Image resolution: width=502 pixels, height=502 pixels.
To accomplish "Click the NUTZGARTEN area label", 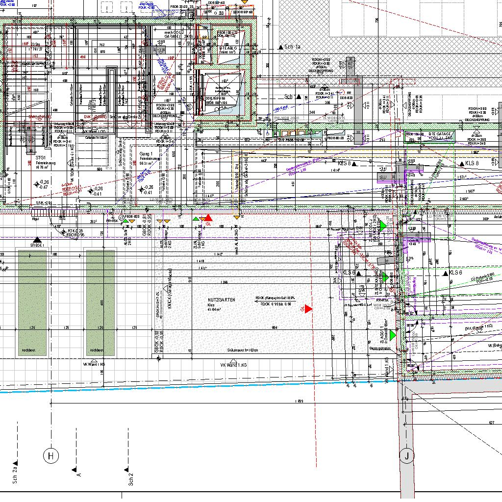I will pyautogui.click(x=222, y=299).
